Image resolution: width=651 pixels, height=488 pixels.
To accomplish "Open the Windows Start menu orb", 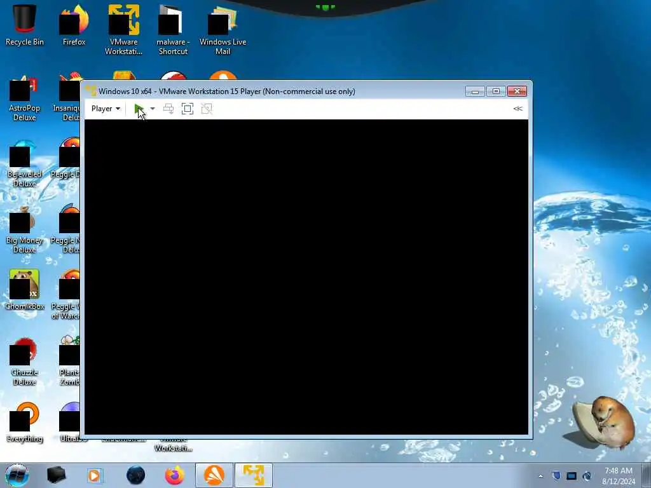I will pos(17,475).
